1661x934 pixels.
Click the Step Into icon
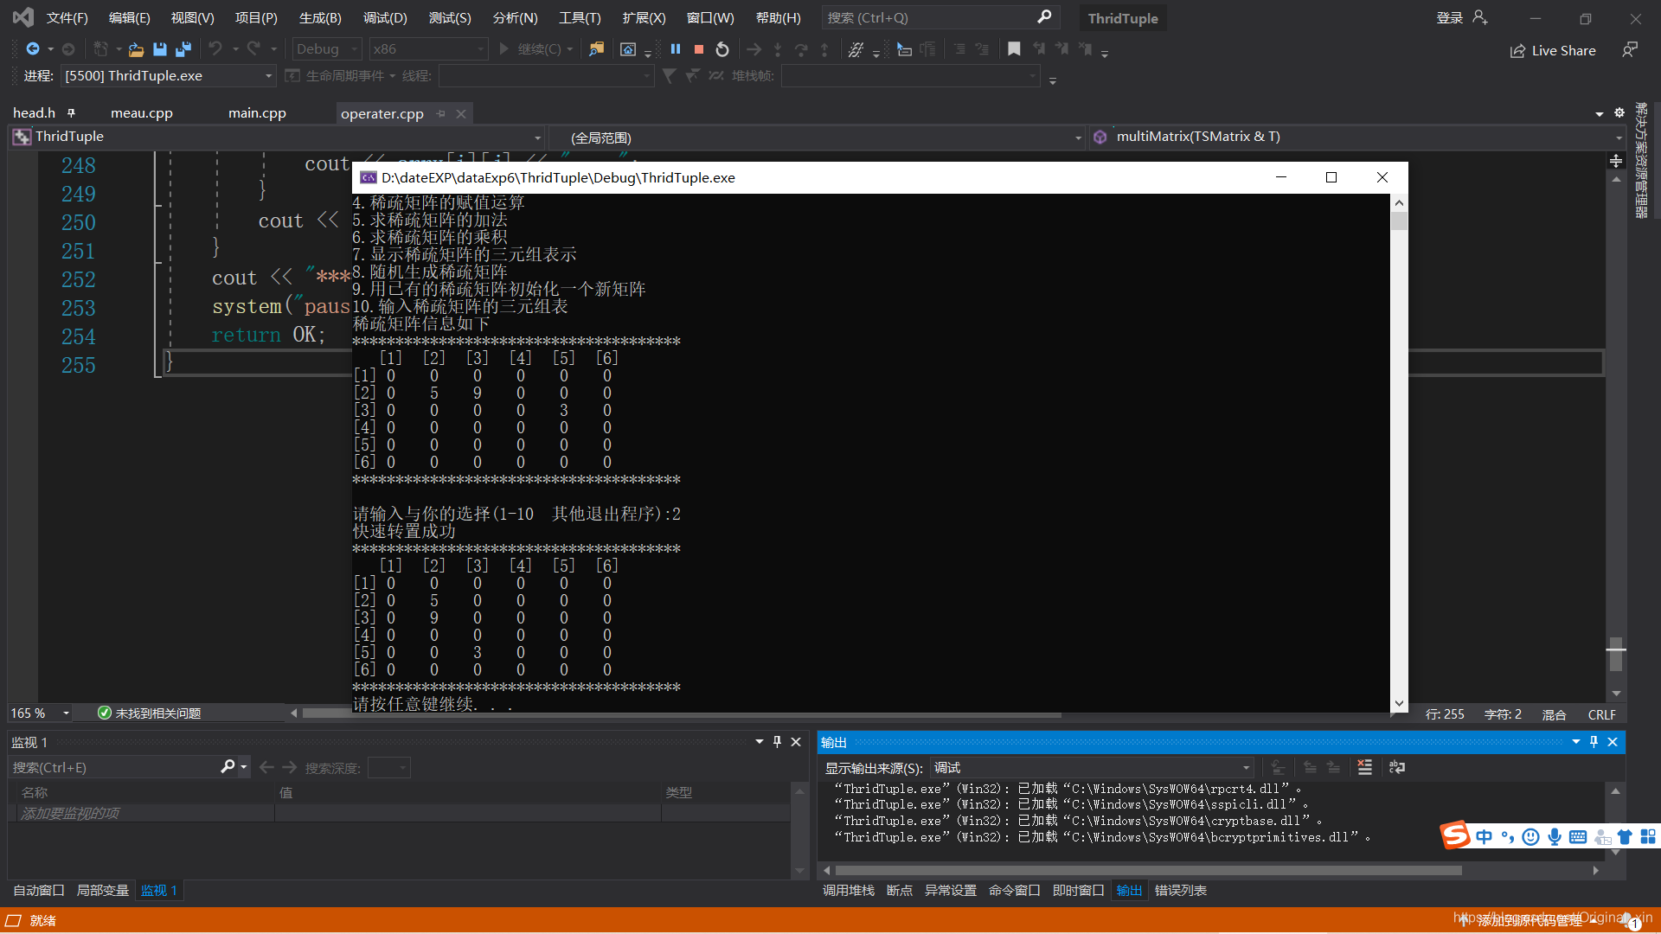[x=778, y=49]
